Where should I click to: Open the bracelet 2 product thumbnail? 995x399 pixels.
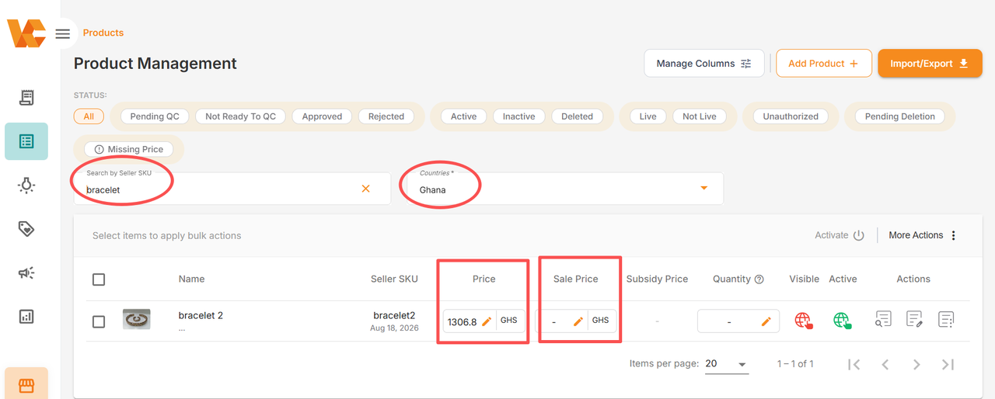137,319
